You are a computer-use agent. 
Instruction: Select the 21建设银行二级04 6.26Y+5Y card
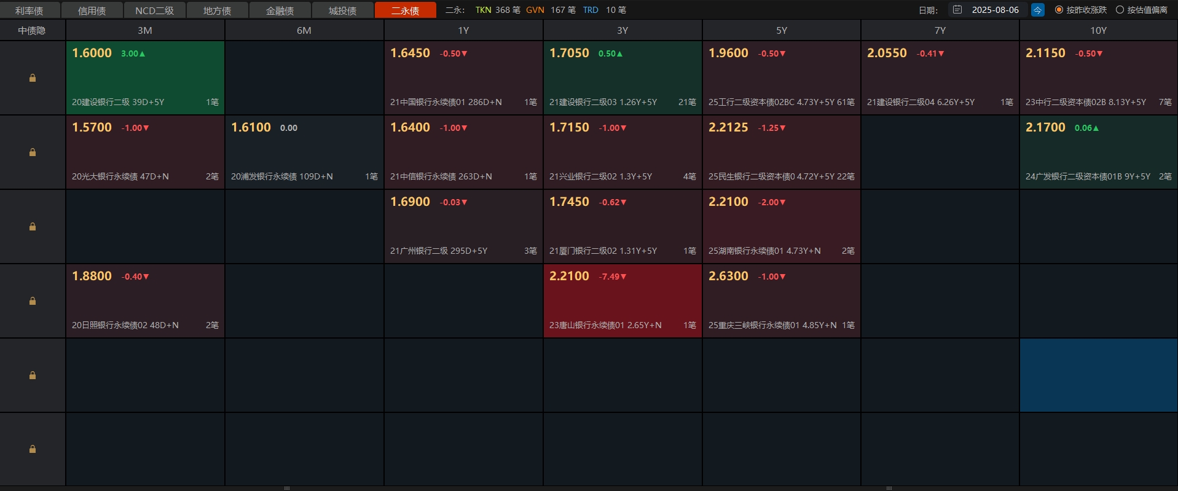click(940, 77)
